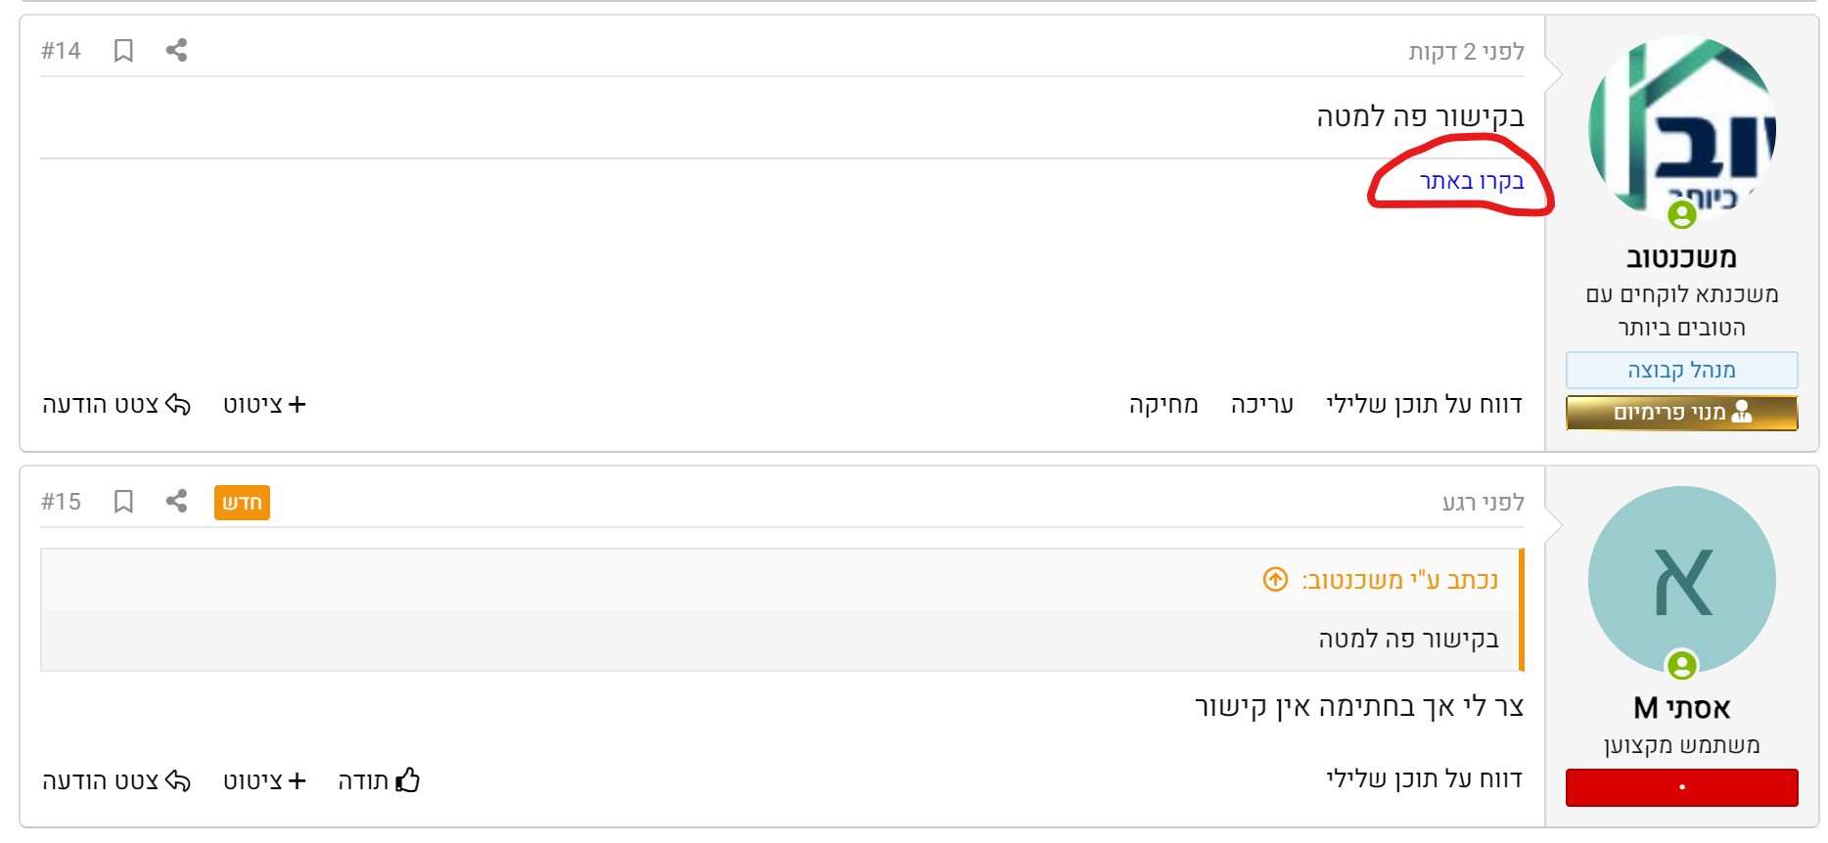Screen dimensions: 1828x843
Task: Click the מנהל קבוצה badge
Action: pyautogui.click(x=1681, y=371)
